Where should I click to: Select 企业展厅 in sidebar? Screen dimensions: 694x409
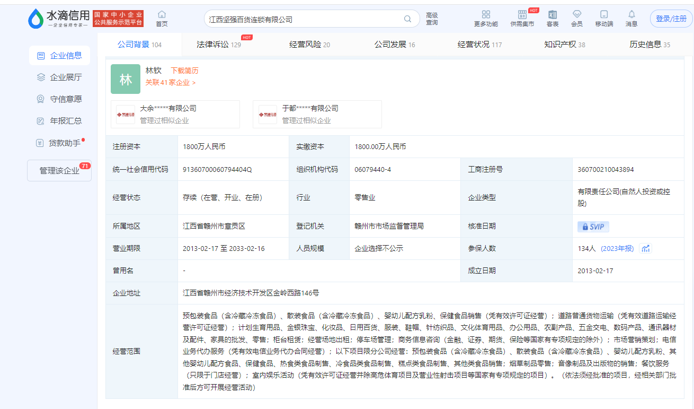[59, 77]
